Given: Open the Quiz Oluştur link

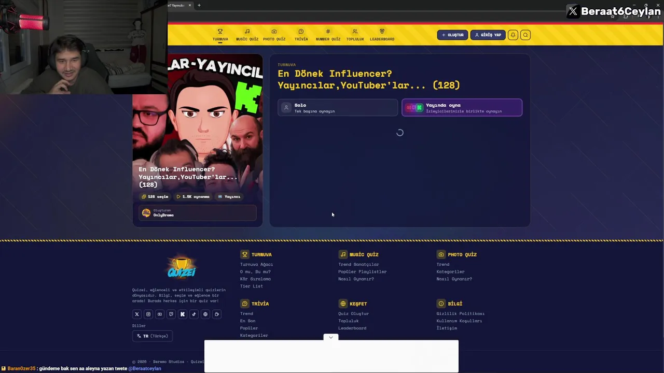Looking at the screenshot, I should [x=353, y=313].
